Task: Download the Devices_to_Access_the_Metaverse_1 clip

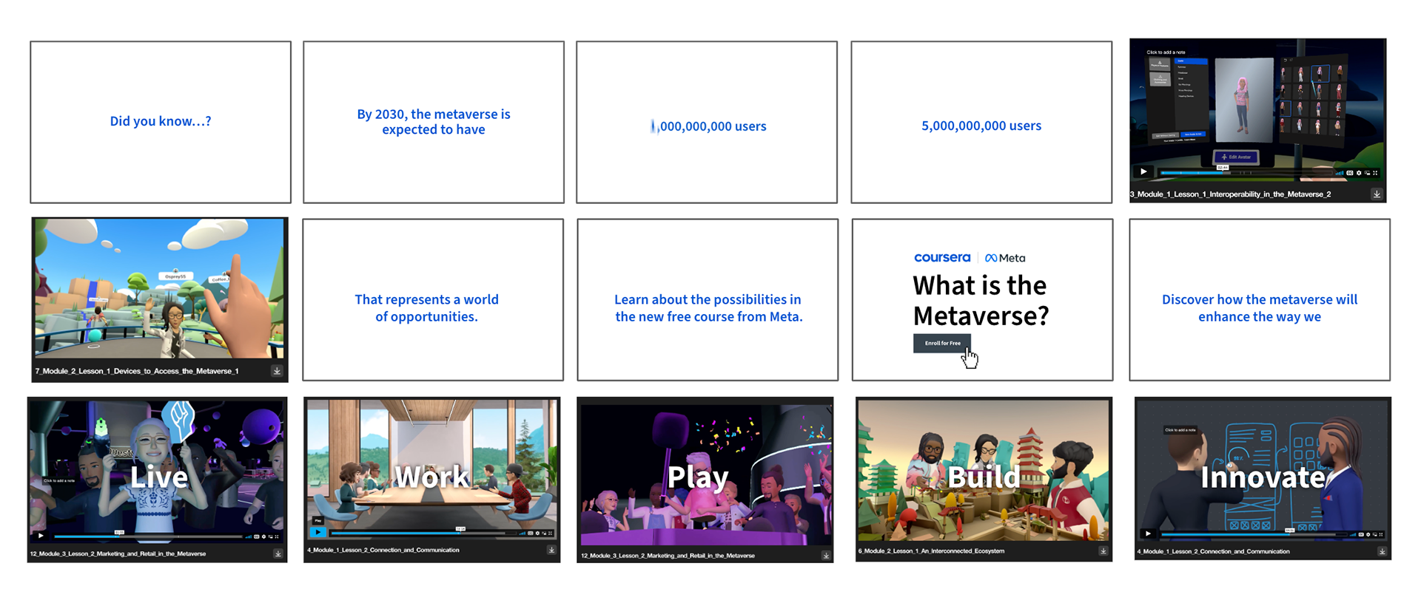Action: [277, 371]
